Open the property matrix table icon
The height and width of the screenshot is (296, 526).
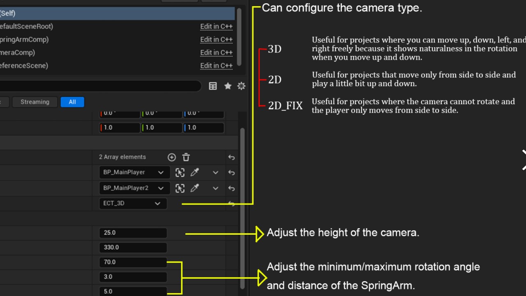(x=213, y=86)
